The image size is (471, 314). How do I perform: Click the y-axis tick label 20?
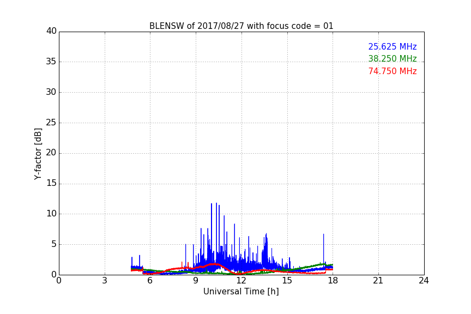click(x=51, y=153)
